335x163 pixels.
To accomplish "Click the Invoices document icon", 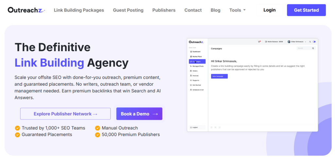I will pos(191,76).
